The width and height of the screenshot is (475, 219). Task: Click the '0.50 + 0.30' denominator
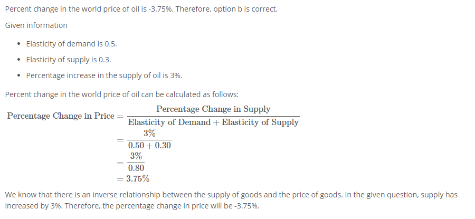pyautogui.click(x=149, y=146)
